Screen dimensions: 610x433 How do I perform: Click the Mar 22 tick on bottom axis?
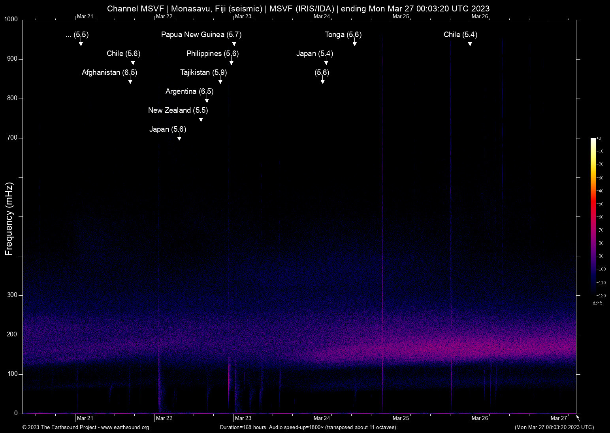point(164,418)
